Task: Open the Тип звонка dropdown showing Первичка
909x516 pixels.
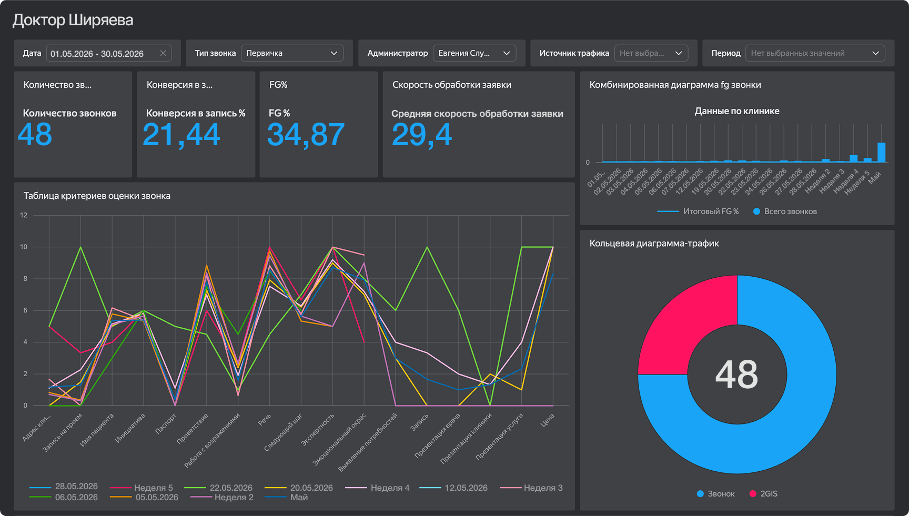Action: (292, 53)
